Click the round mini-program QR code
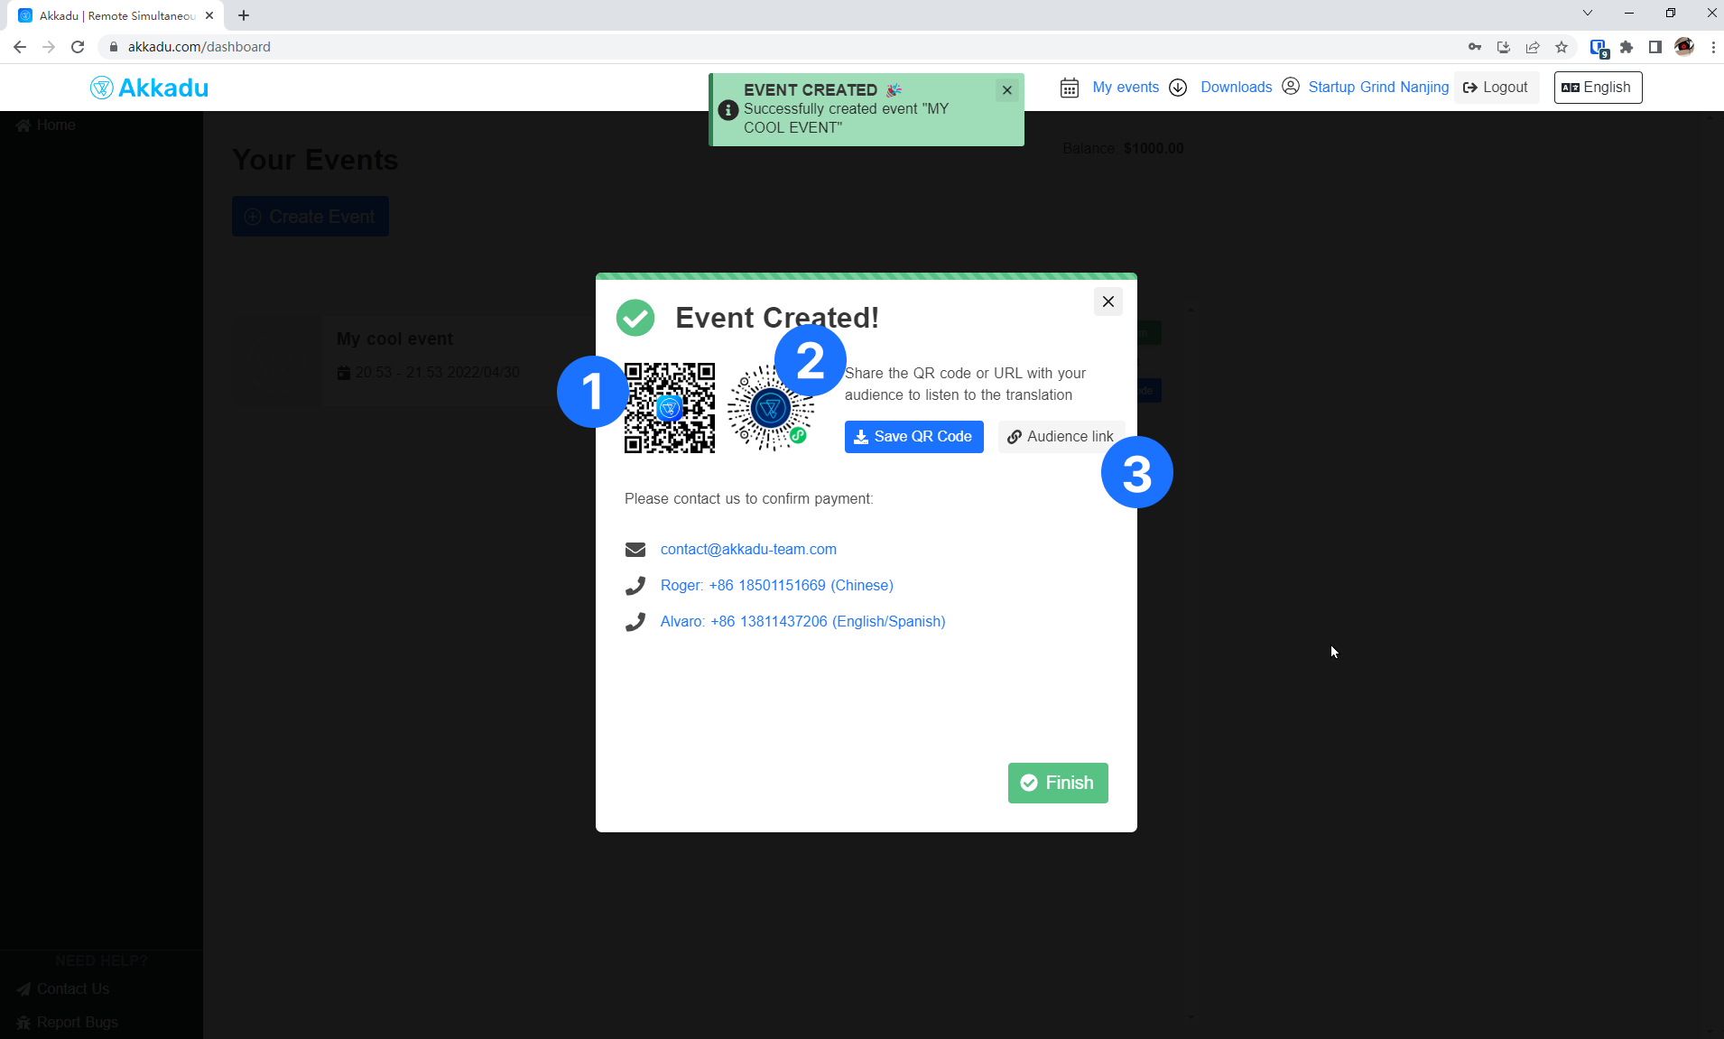Viewport: 1724px width, 1039px height. (771, 408)
